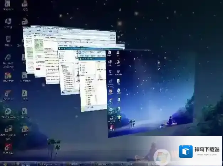Open the documents folder icon in top-left corner

coord(7,4)
